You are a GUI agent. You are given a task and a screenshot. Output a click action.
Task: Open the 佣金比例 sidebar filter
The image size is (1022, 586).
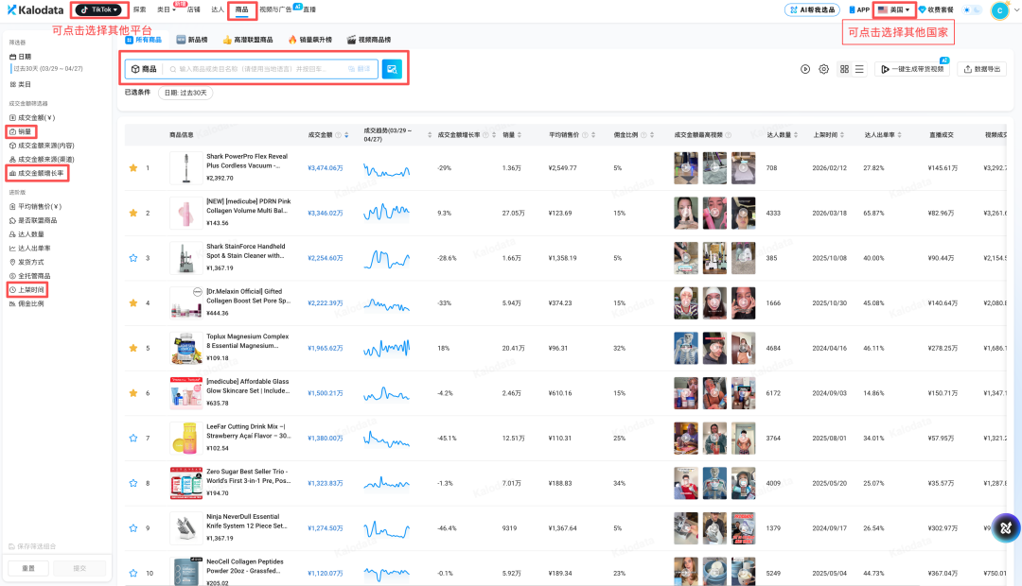pos(26,303)
